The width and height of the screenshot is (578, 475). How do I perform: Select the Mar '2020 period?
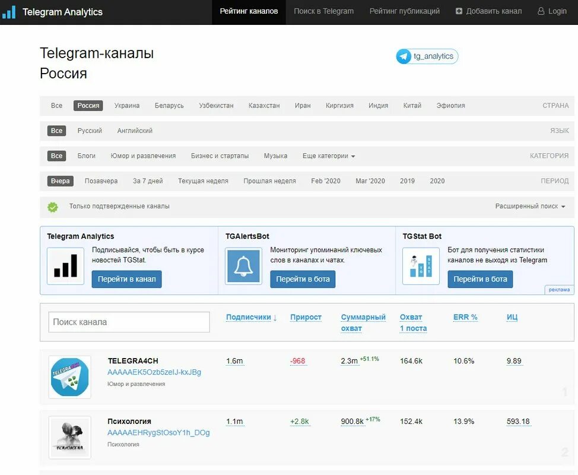click(x=370, y=180)
